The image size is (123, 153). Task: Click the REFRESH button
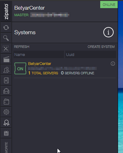click(x=22, y=47)
